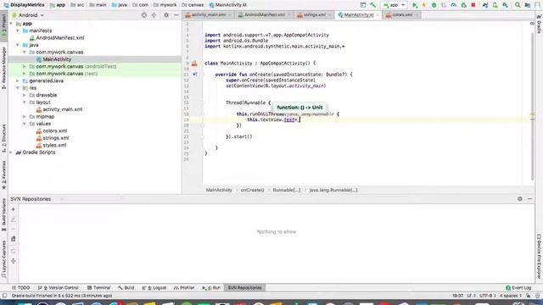543x305 pixels.
Task: Hide the SVN Repositories panel
Action: [529, 199]
